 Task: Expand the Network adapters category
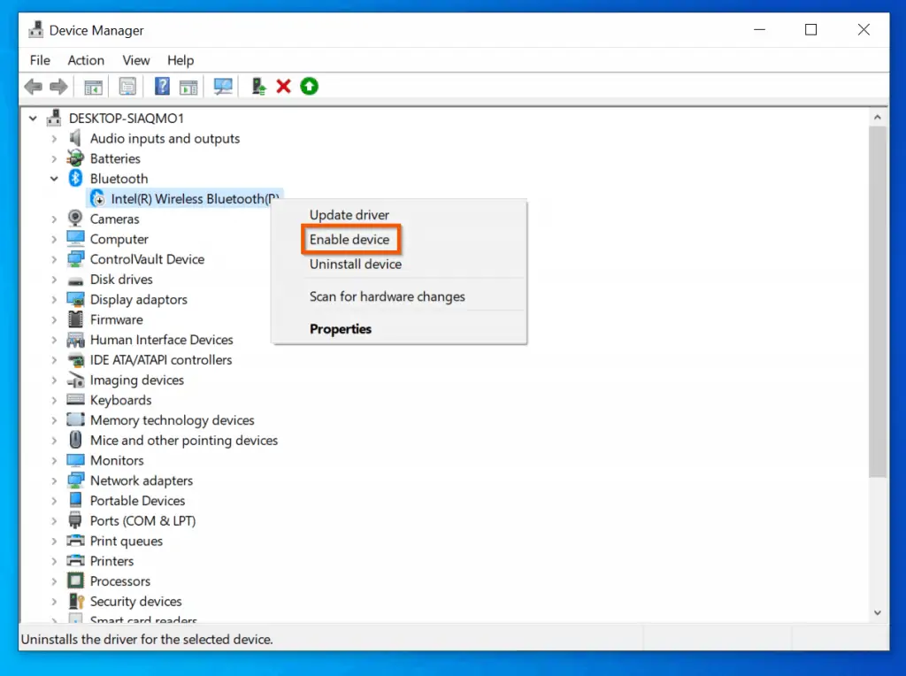[x=55, y=481]
